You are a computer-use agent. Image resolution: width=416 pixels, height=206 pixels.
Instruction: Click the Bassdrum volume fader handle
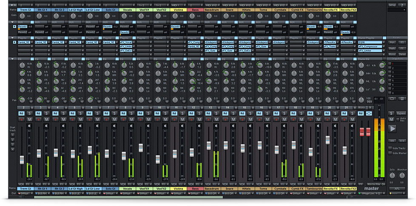[209, 145]
